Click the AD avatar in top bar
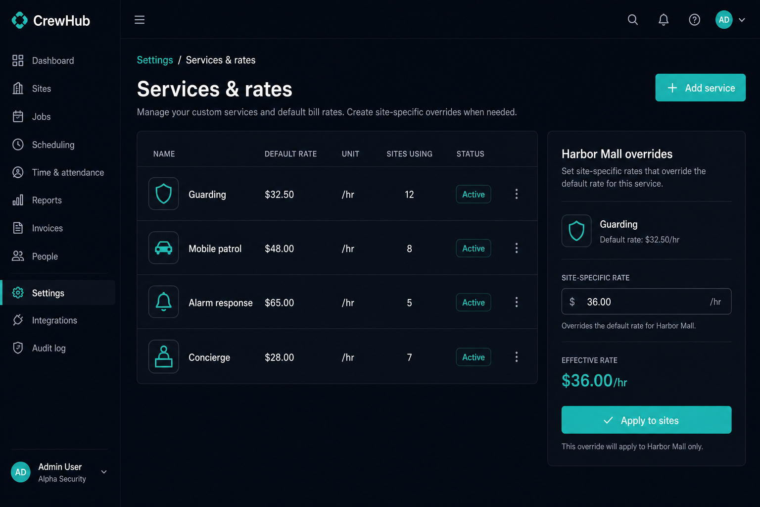This screenshot has height=507, width=760. click(724, 20)
